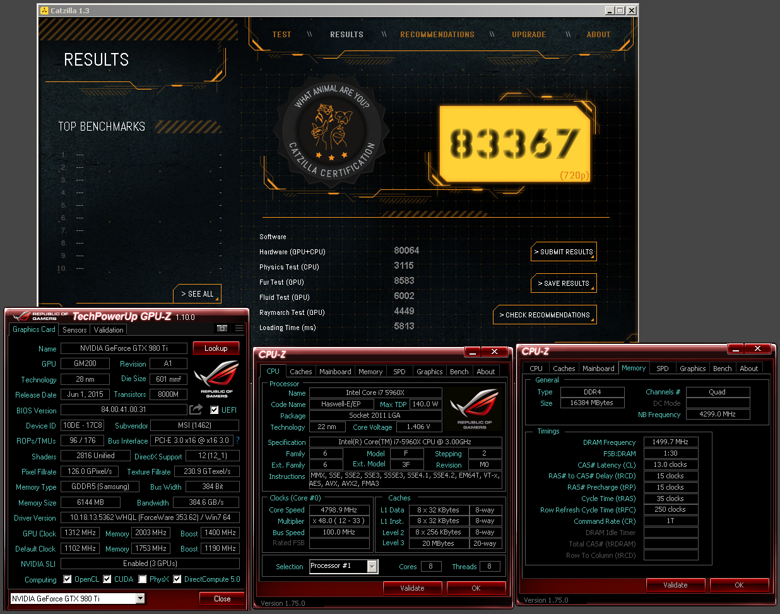
Task: Click the Fur Test score 8583
Action: (x=404, y=281)
